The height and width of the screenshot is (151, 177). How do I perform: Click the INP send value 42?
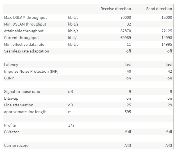click(x=169, y=71)
